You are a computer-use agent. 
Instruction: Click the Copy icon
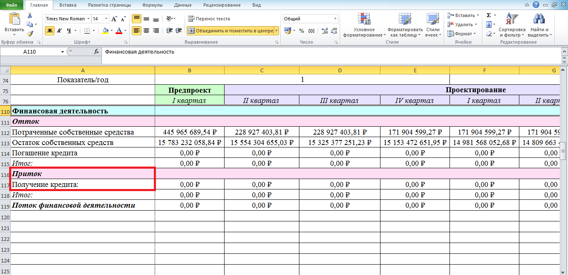[30, 25]
